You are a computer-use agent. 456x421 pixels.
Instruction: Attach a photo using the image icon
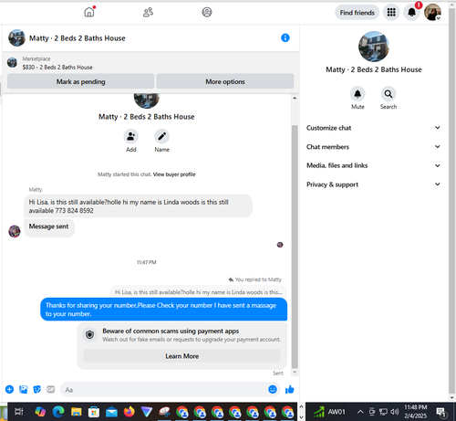(x=24, y=389)
